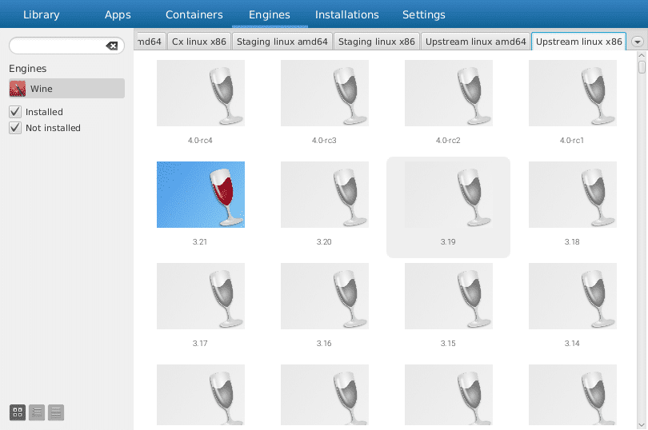Switch to the partially hidden amd64 tab

coord(150,42)
